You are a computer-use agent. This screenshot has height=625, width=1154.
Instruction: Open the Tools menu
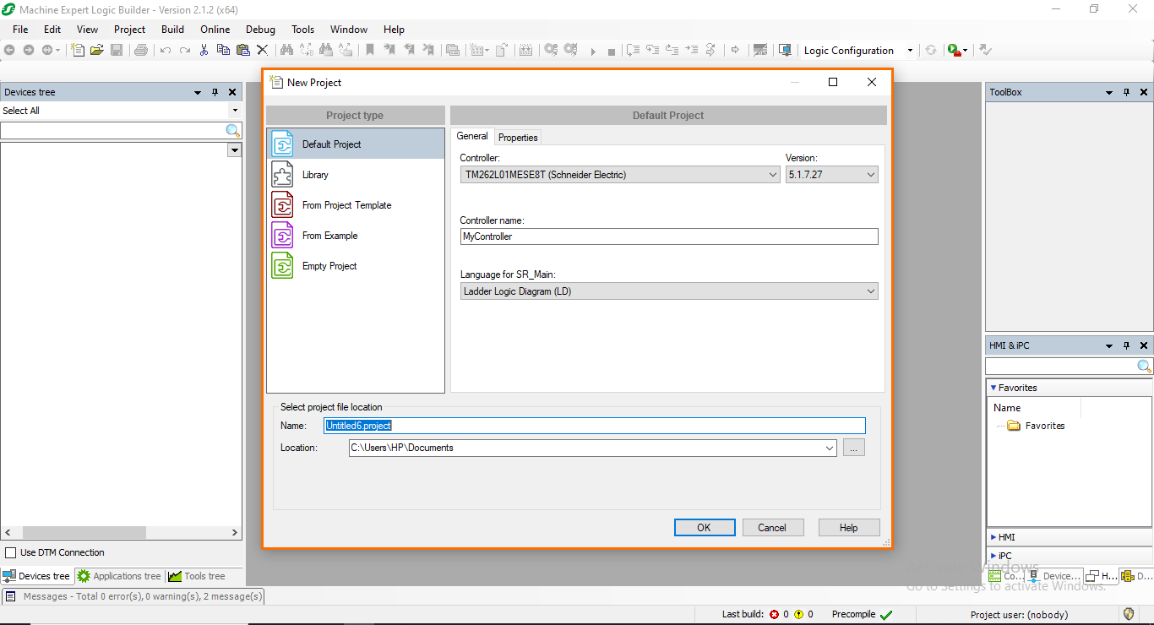[x=302, y=29]
